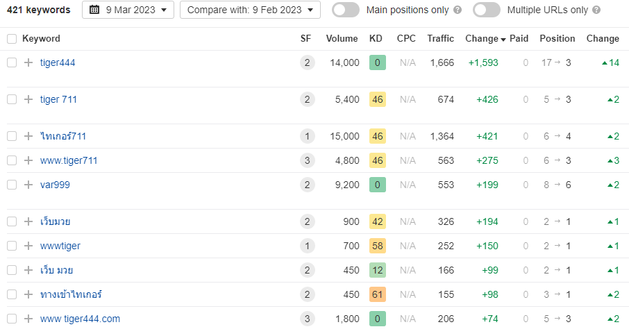Click calendar icon in the date picker
This screenshot has width=629, height=336.
tap(94, 10)
